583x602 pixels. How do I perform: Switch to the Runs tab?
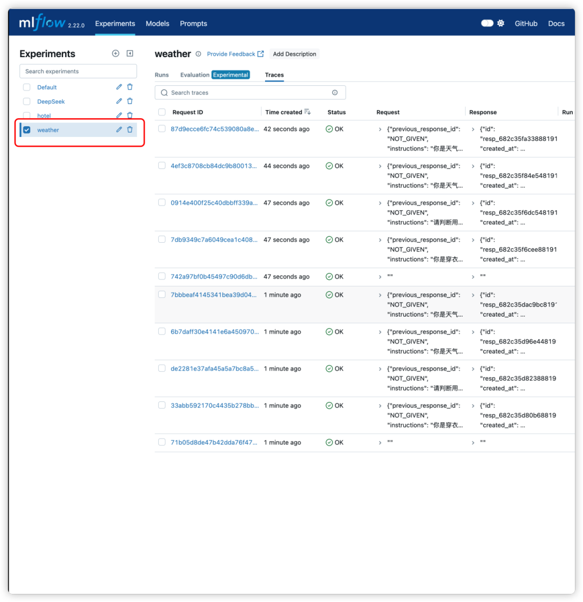pyautogui.click(x=162, y=75)
